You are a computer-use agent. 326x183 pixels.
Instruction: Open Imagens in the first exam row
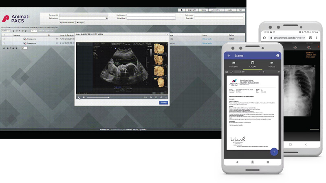coord(30,39)
